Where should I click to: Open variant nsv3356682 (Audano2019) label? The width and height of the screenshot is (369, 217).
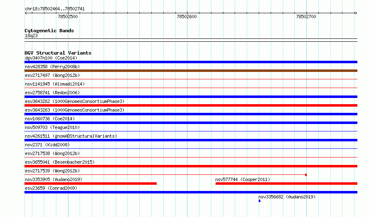tap(287, 197)
